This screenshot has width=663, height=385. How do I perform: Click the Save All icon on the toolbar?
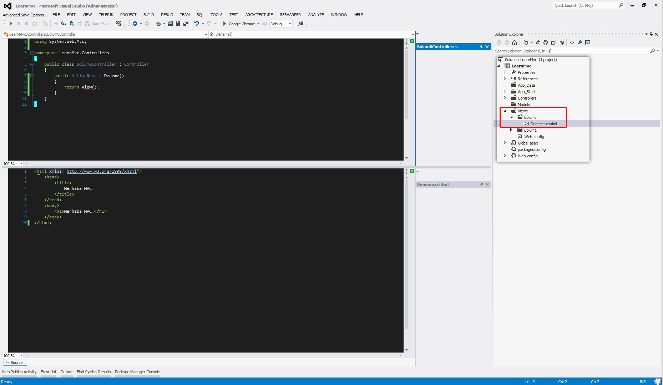[185, 24]
